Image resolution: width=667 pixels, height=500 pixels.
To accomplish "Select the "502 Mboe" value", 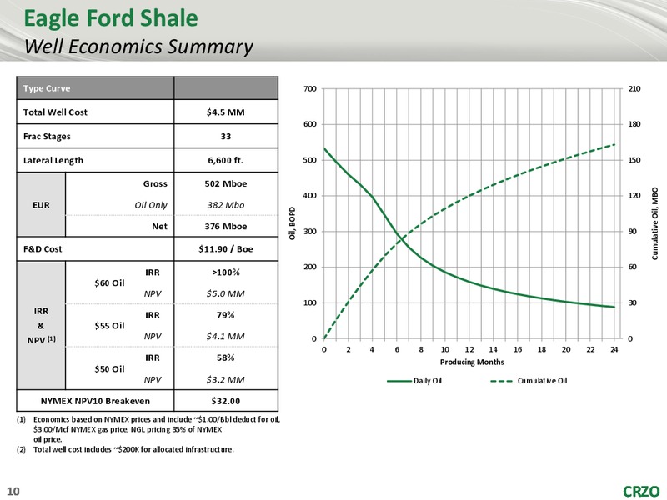I will point(225,183).
